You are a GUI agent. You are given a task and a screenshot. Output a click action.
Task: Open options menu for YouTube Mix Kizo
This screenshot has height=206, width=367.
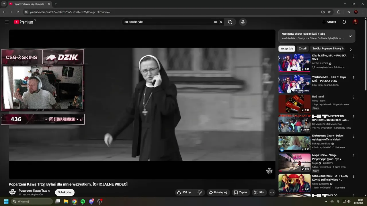click(354, 78)
